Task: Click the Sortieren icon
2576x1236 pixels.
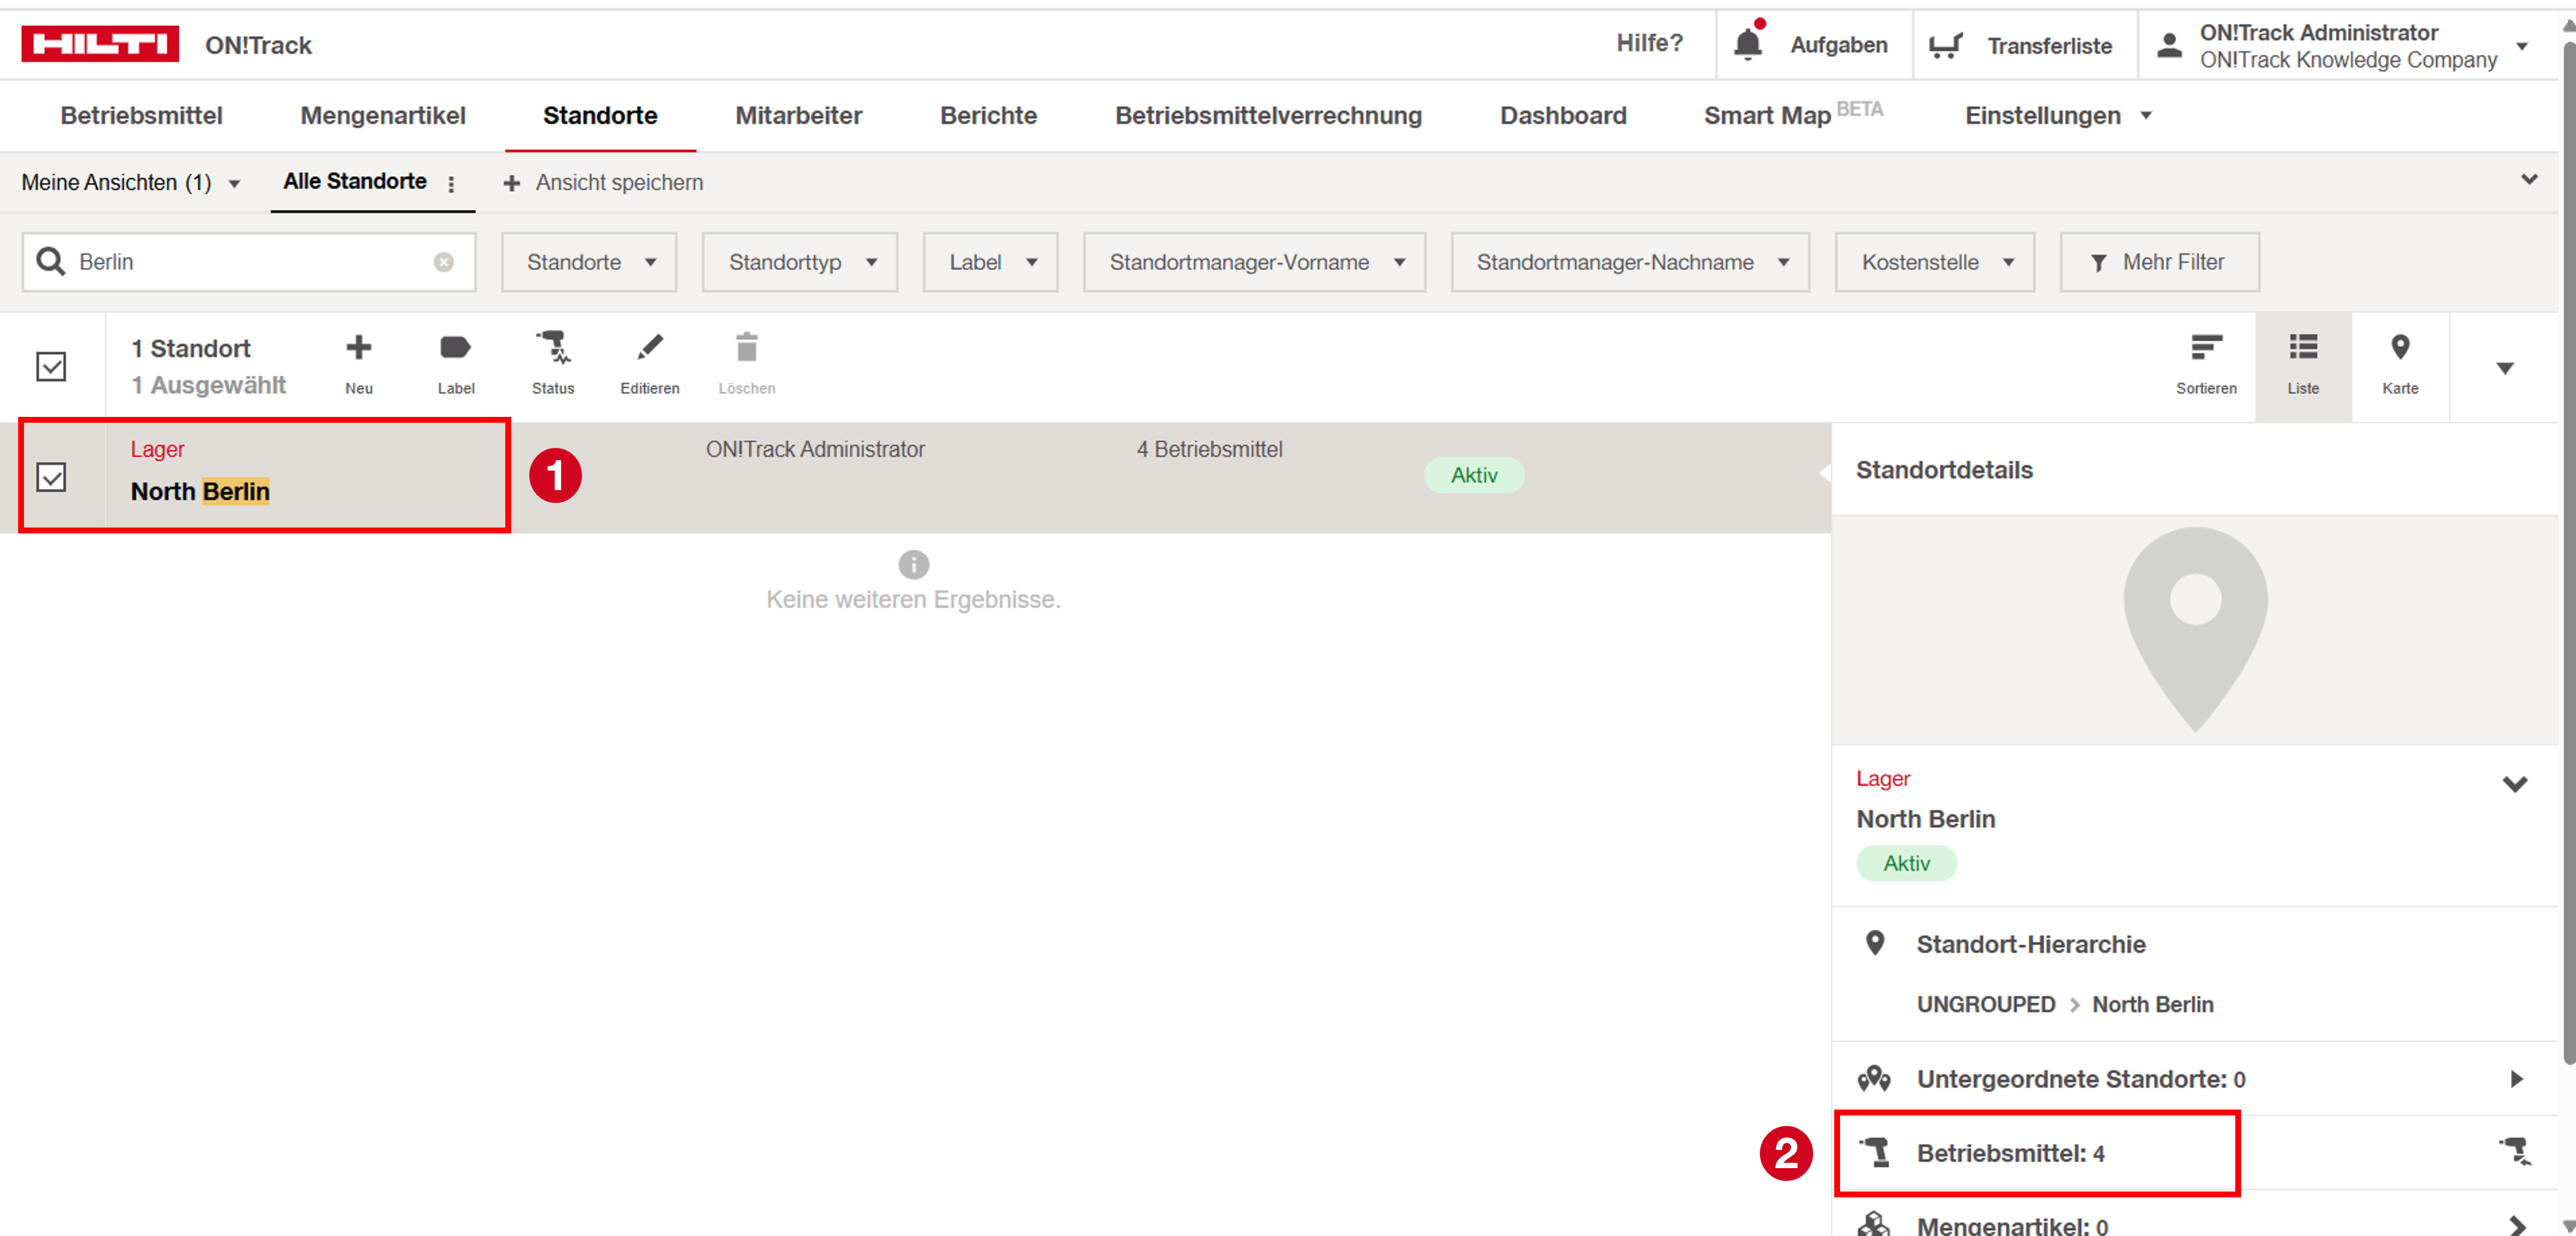Action: click(2206, 347)
